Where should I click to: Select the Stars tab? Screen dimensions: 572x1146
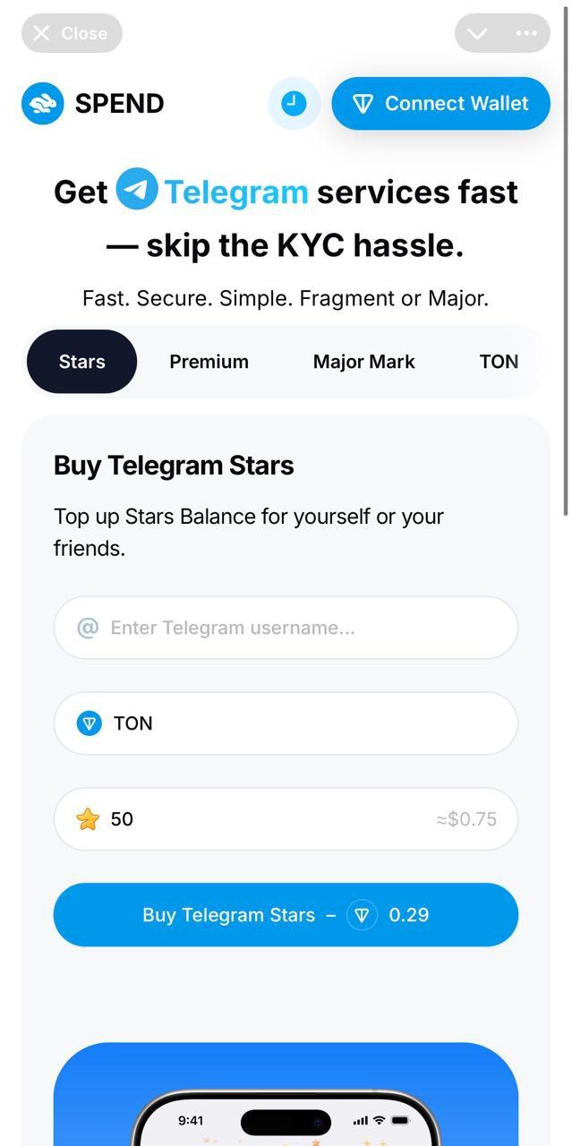click(81, 361)
